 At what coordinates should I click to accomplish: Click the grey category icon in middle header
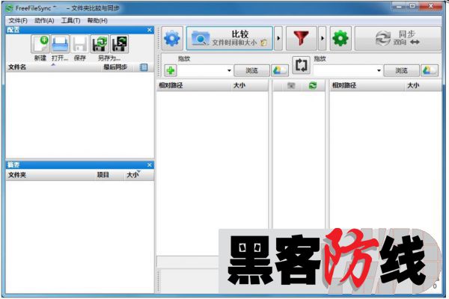(291, 85)
